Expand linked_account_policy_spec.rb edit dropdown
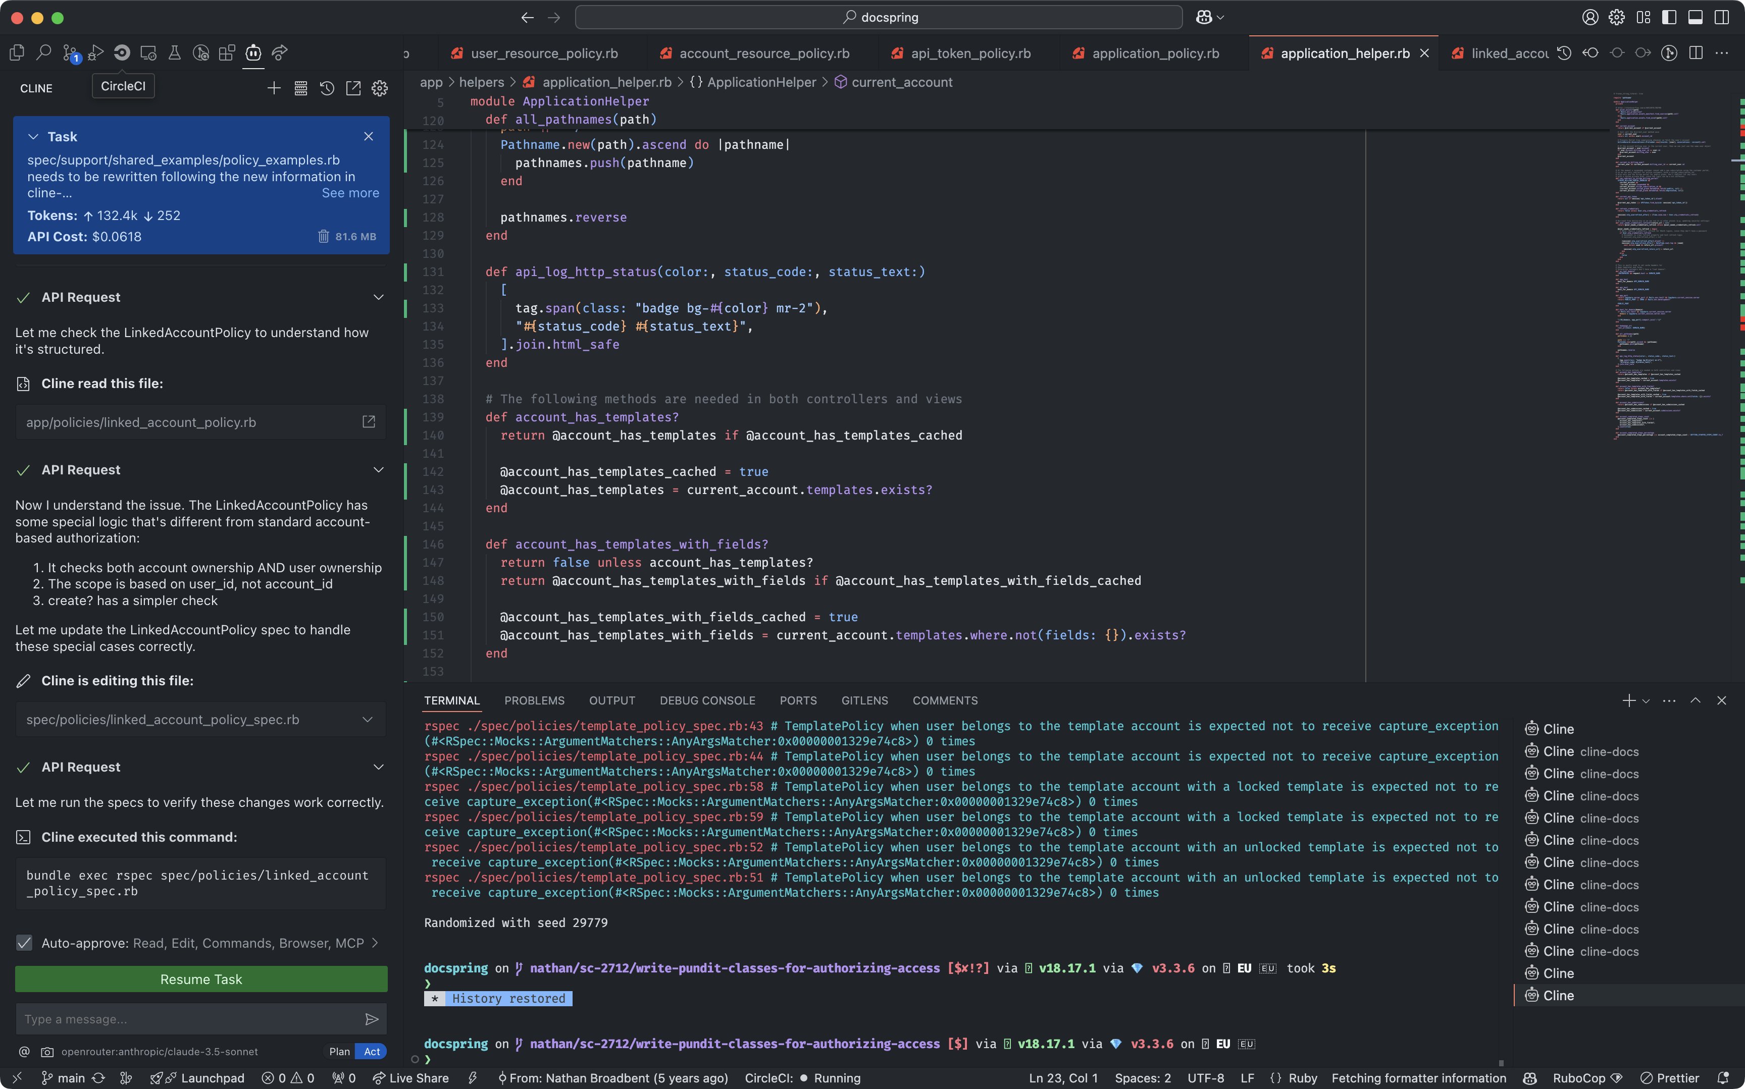Screen dimensions: 1745x1089 click(368, 720)
